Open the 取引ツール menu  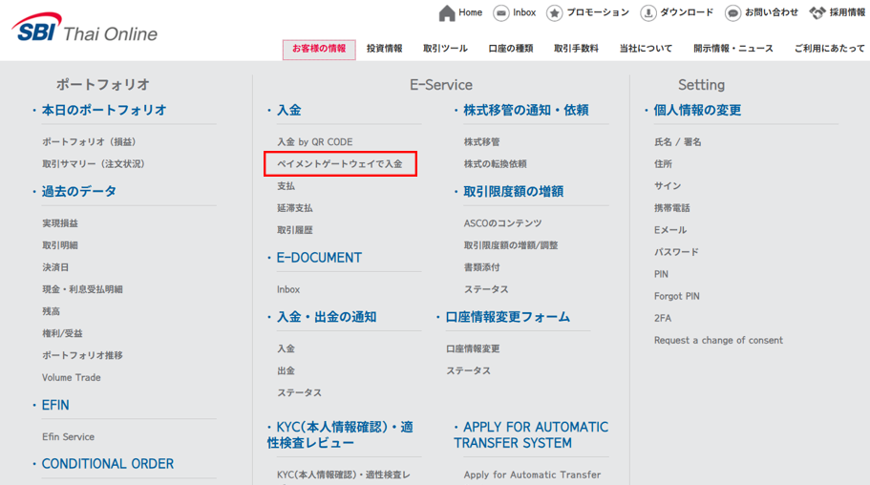coord(446,49)
